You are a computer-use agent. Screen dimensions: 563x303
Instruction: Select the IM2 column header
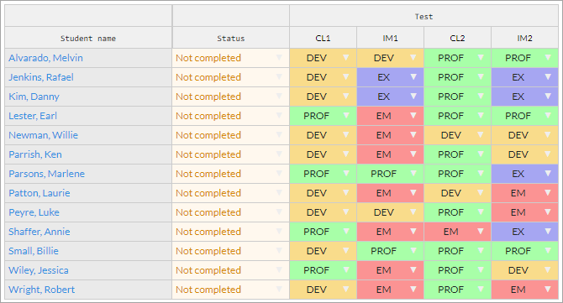pyautogui.click(x=524, y=38)
